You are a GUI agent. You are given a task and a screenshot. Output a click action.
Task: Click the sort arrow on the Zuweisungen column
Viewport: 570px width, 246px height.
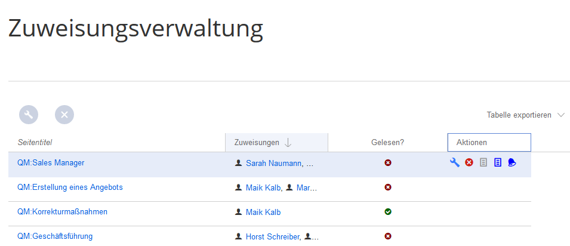click(288, 143)
